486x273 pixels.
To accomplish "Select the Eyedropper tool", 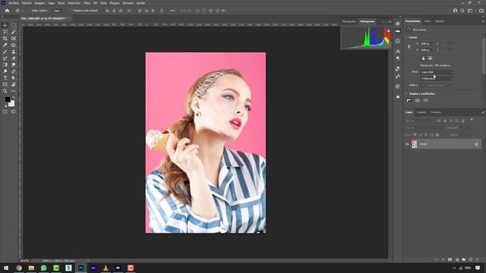I will (5, 45).
